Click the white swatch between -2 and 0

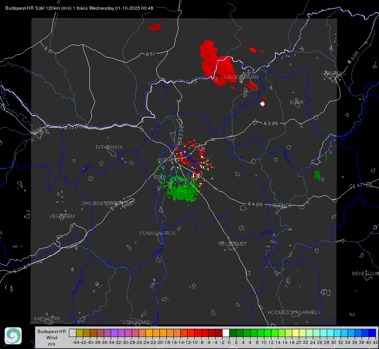pos(226,333)
